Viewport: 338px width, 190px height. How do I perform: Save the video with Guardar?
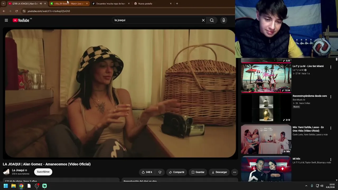(x=198, y=172)
